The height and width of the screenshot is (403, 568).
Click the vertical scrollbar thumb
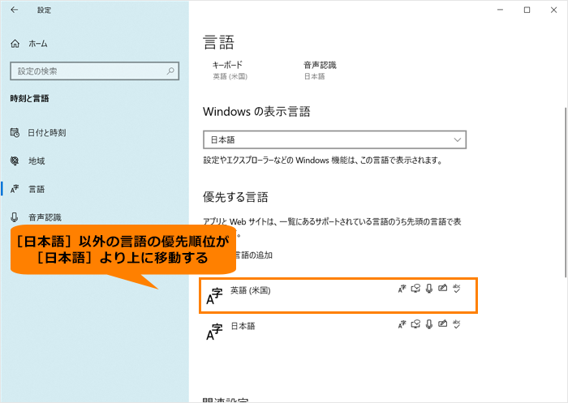point(566,193)
